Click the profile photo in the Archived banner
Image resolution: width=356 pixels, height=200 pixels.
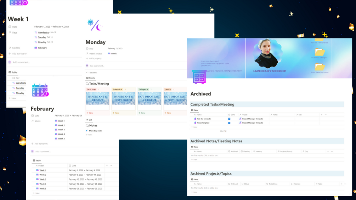(268, 53)
